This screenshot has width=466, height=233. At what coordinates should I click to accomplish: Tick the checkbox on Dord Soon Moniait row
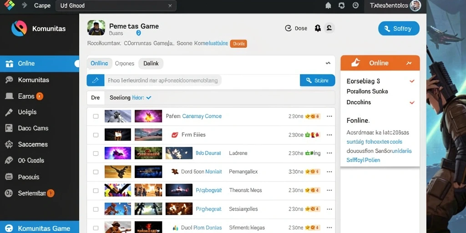96,172
